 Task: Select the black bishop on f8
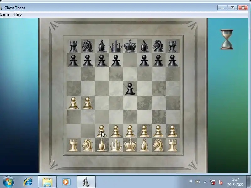pyautogui.click(x=144, y=46)
